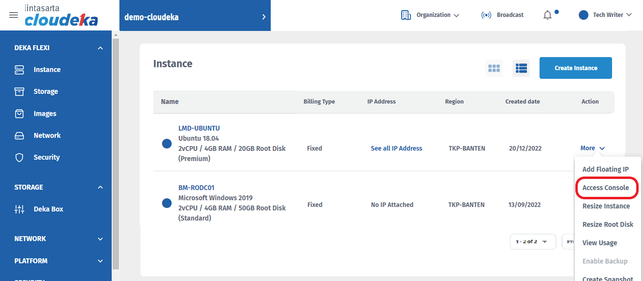This screenshot has height=281, width=643.
Task: Switch instance list to grid view
Action: click(x=494, y=68)
